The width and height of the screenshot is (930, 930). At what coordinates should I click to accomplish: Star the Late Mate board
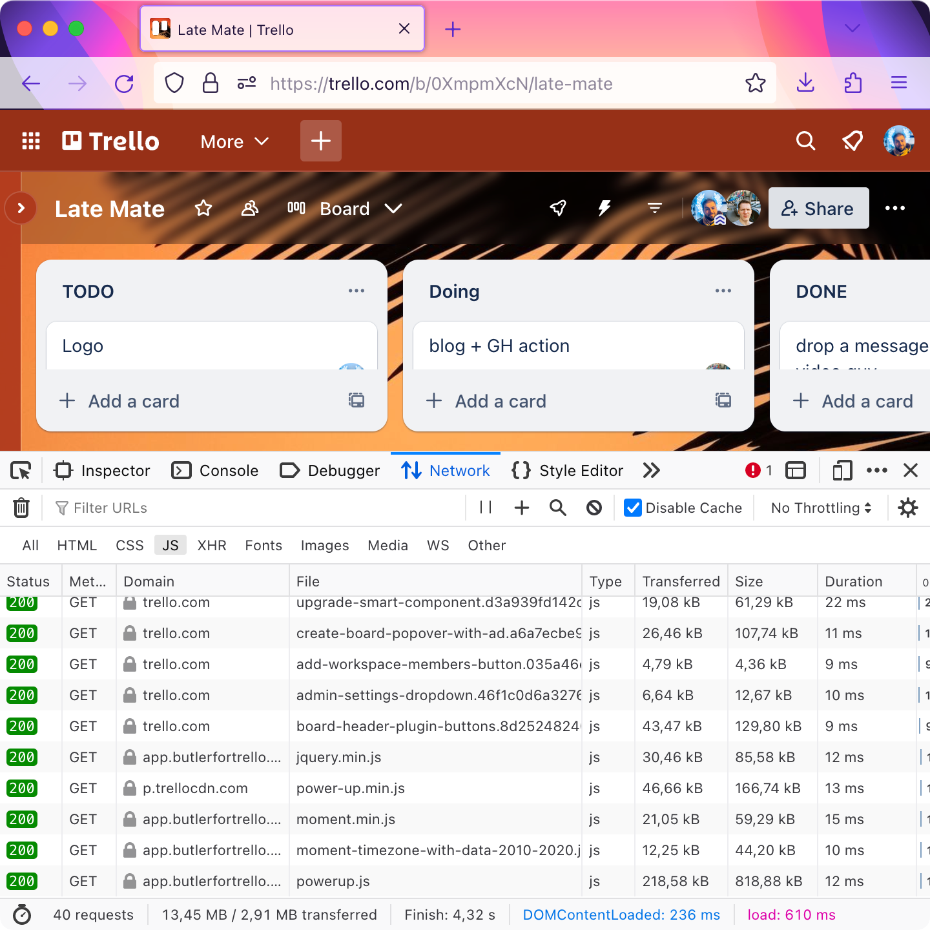coord(203,208)
